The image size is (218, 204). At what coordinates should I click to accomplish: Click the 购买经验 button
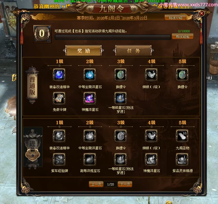pos(182,36)
